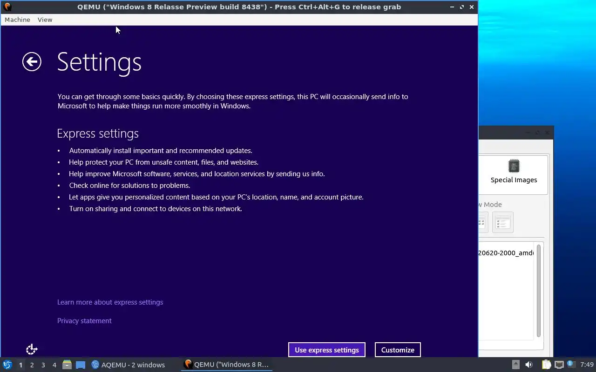The image size is (596, 372).
Task: Select the 20620-2000_amd entry in AQEMU list
Action: tap(506, 253)
